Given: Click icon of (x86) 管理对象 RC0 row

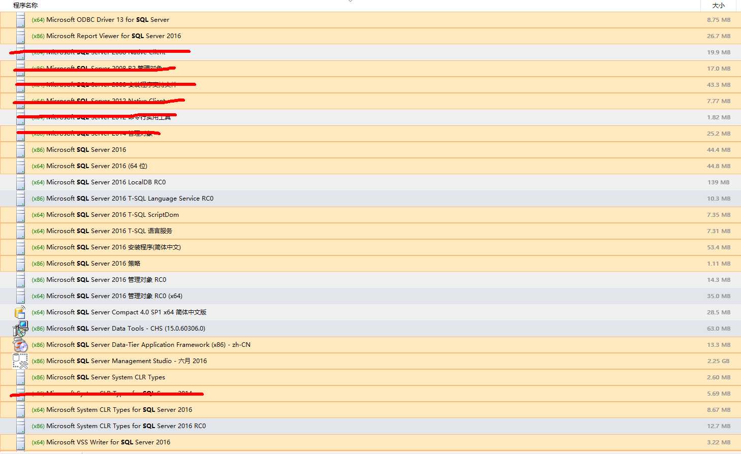Looking at the screenshot, I should tap(20, 280).
